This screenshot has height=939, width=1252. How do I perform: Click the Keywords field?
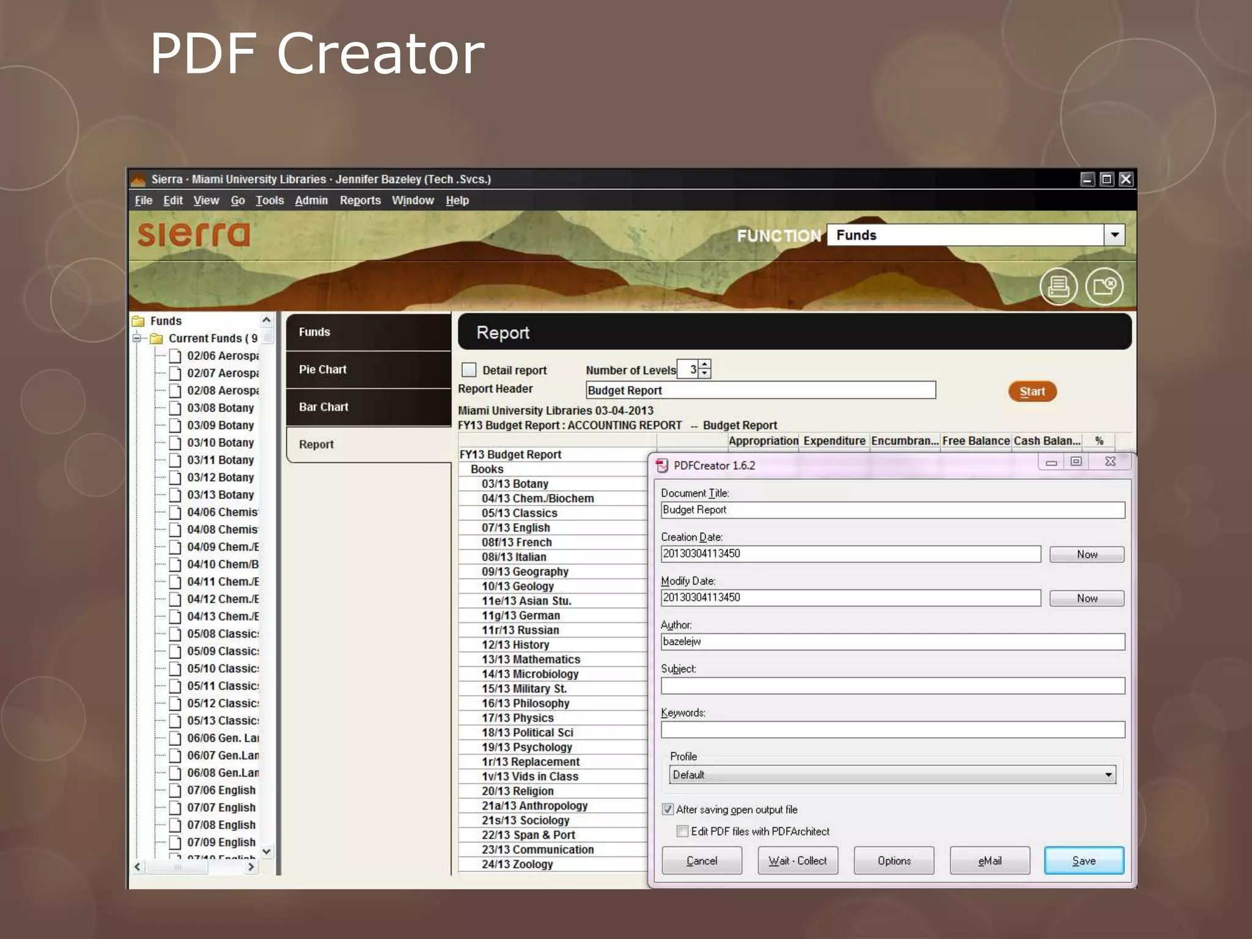(x=893, y=730)
